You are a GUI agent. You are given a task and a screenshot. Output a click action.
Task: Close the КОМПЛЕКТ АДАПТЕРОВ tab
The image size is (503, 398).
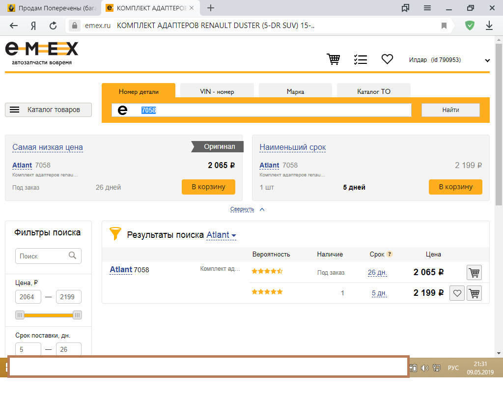[x=192, y=8]
